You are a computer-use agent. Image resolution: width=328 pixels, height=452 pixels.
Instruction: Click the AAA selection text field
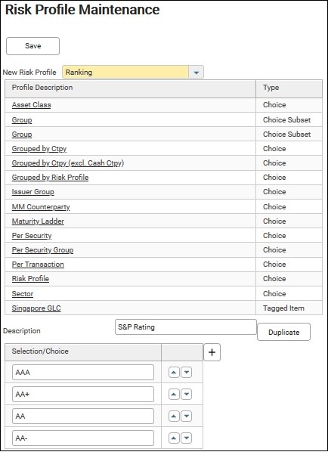(83, 372)
